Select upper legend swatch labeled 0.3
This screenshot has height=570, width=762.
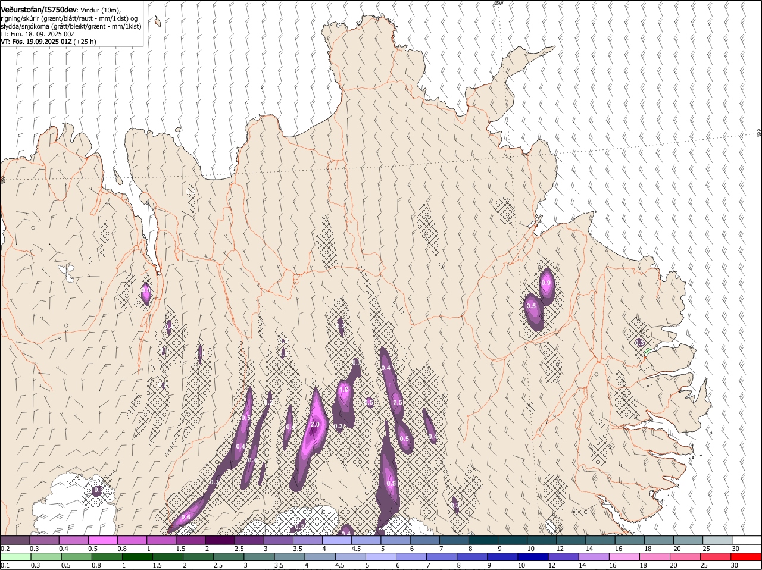(44, 540)
